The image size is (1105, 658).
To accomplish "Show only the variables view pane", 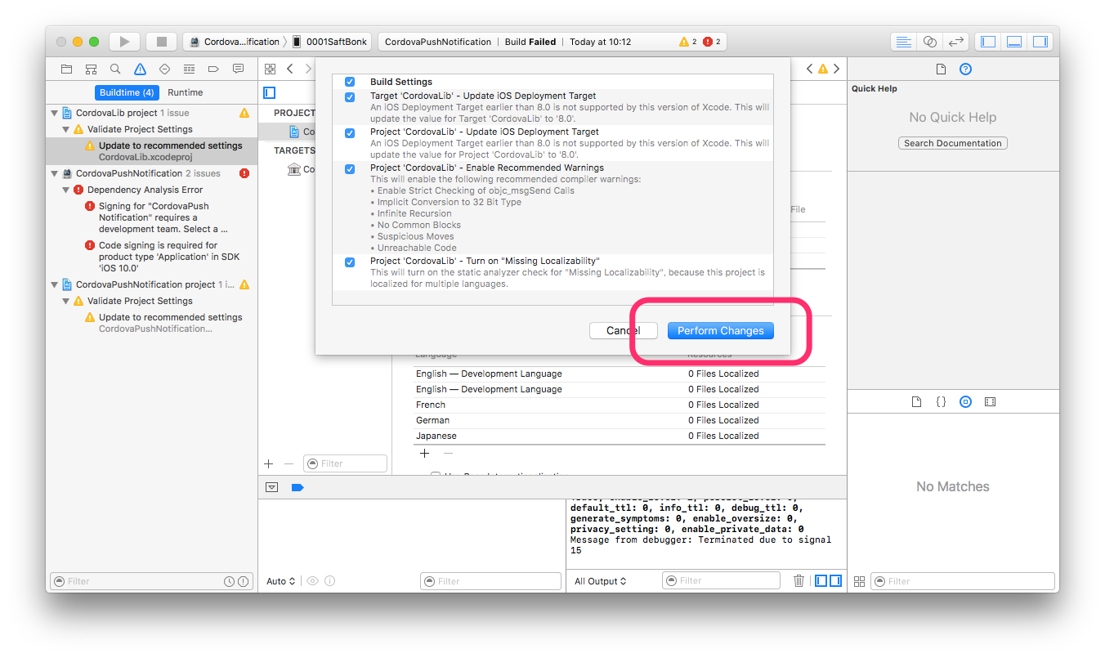I will coord(821,581).
